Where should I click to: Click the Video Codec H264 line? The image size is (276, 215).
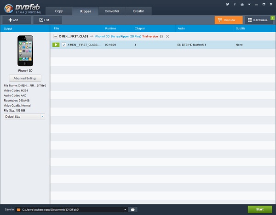pos(16,91)
